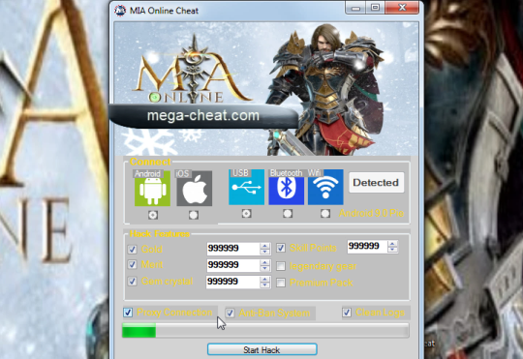
Task: Select the radio button under Wifi
Action: click(x=325, y=213)
